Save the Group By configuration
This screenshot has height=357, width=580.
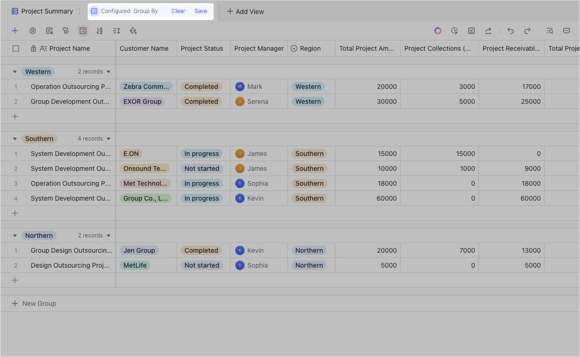tap(201, 11)
